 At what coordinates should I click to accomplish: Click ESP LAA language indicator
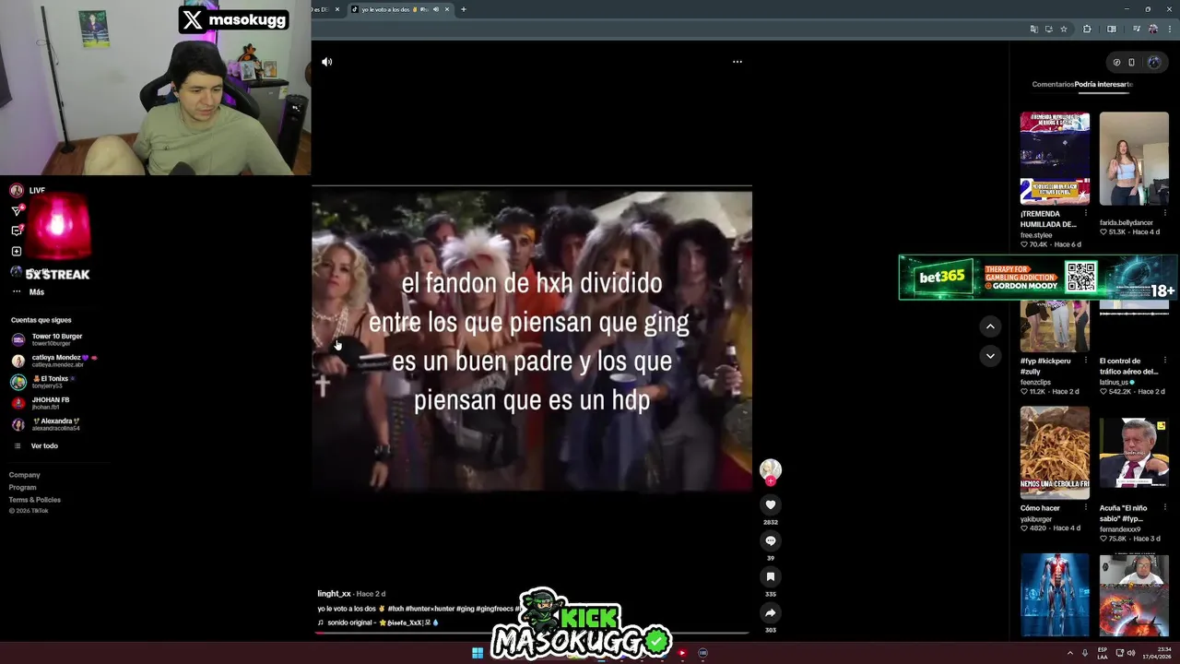coord(1103,653)
